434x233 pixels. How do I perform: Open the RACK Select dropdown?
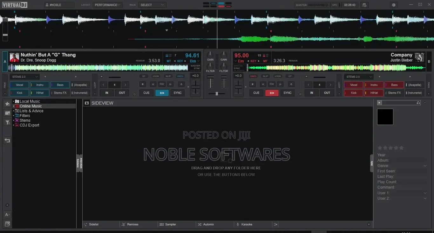click(153, 5)
